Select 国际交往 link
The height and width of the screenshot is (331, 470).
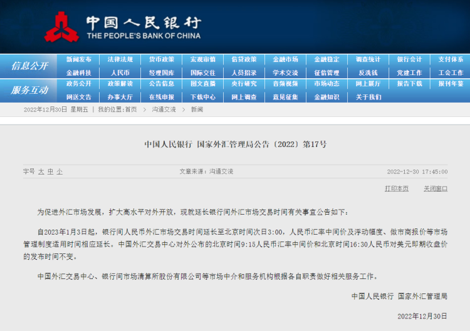tap(203, 73)
